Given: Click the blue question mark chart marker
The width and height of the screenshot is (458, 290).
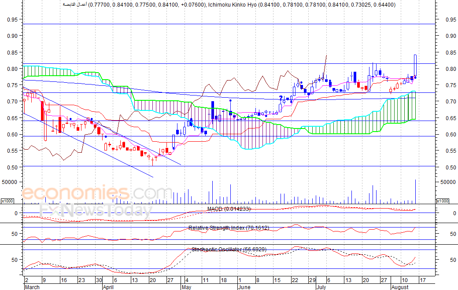Looking at the screenshot, I should point(281,98).
